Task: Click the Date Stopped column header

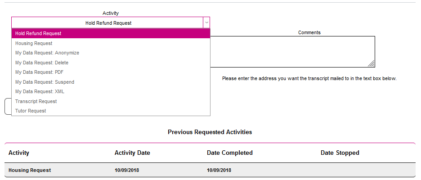Action: coord(340,153)
